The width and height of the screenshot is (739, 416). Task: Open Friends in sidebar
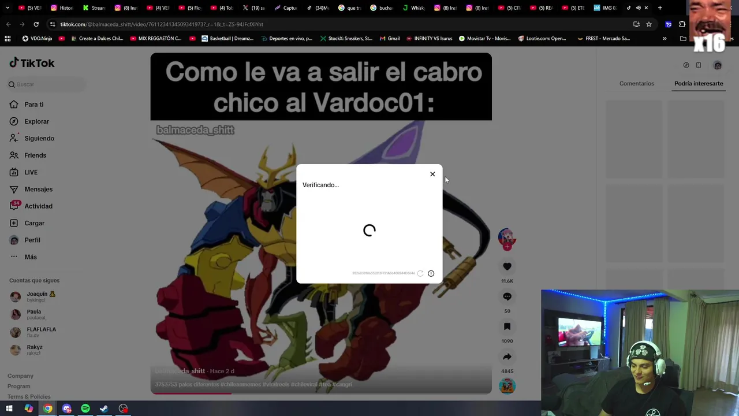tap(35, 155)
